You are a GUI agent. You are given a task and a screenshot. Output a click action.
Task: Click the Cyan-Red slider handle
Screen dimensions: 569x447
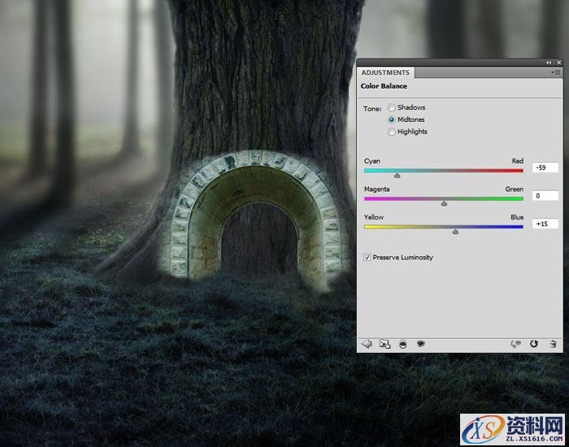click(x=397, y=175)
